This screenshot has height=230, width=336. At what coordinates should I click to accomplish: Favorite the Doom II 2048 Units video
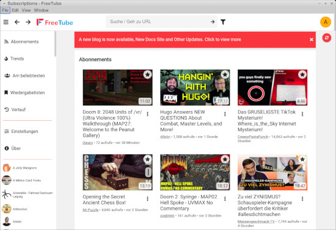point(147,74)
